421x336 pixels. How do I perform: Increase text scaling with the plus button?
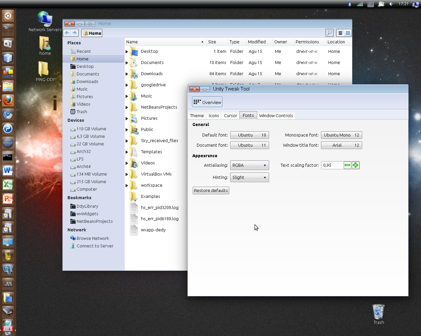coord(356,165)
